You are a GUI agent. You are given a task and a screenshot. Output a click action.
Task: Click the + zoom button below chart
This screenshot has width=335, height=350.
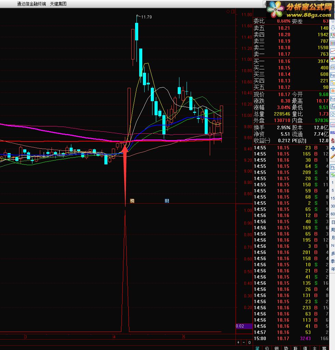238,342
